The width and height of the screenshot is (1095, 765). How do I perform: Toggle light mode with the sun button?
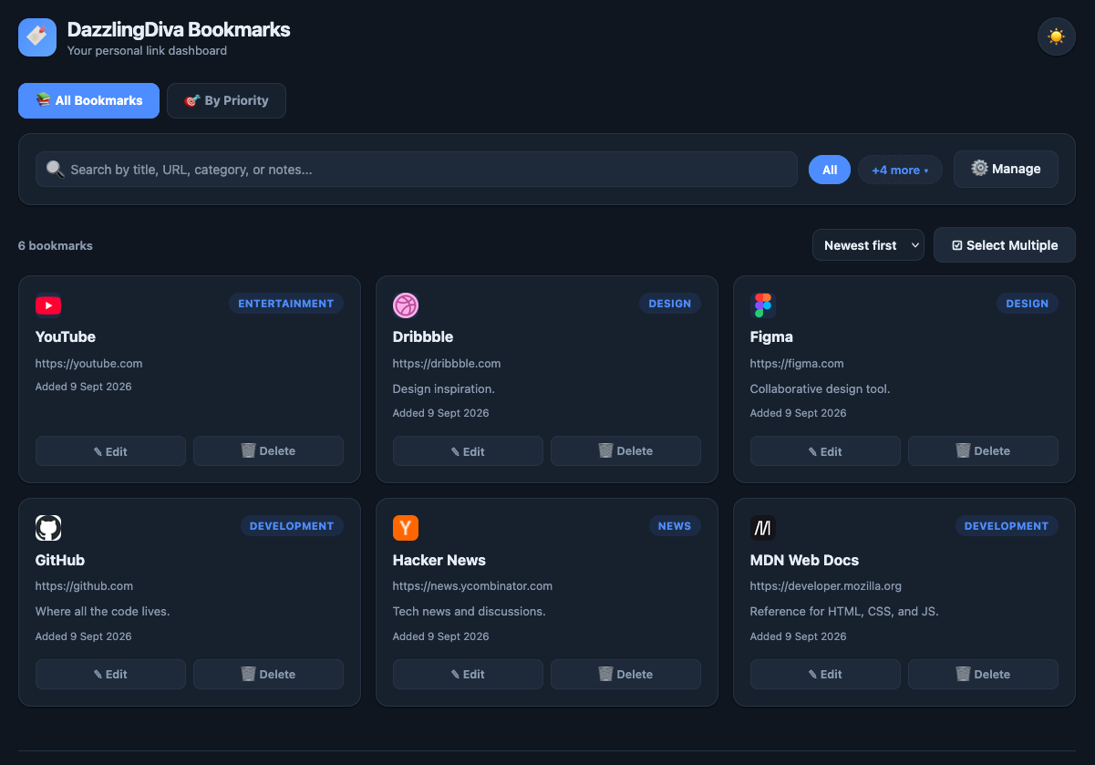pos(1057,36)
